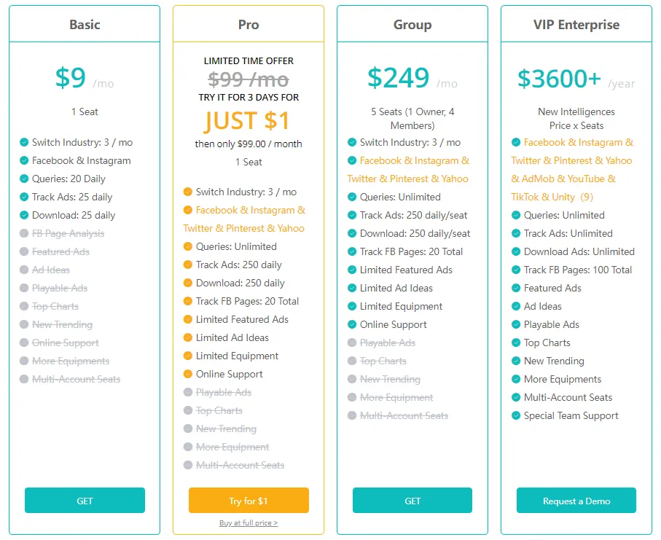Viewport: 661px width, 540px height.
Task: Click the JUST $1 offer text
Action: tap(249, 120)
